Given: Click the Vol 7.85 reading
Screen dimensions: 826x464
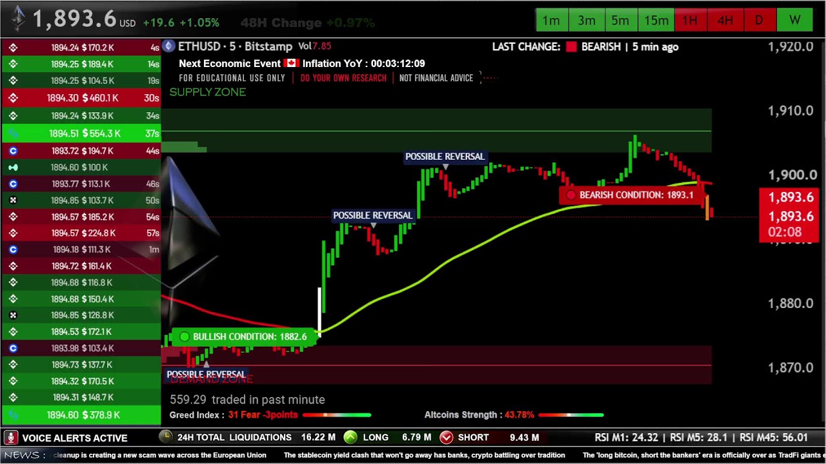Looking at the screenshot, I should [x=314, y=46].
